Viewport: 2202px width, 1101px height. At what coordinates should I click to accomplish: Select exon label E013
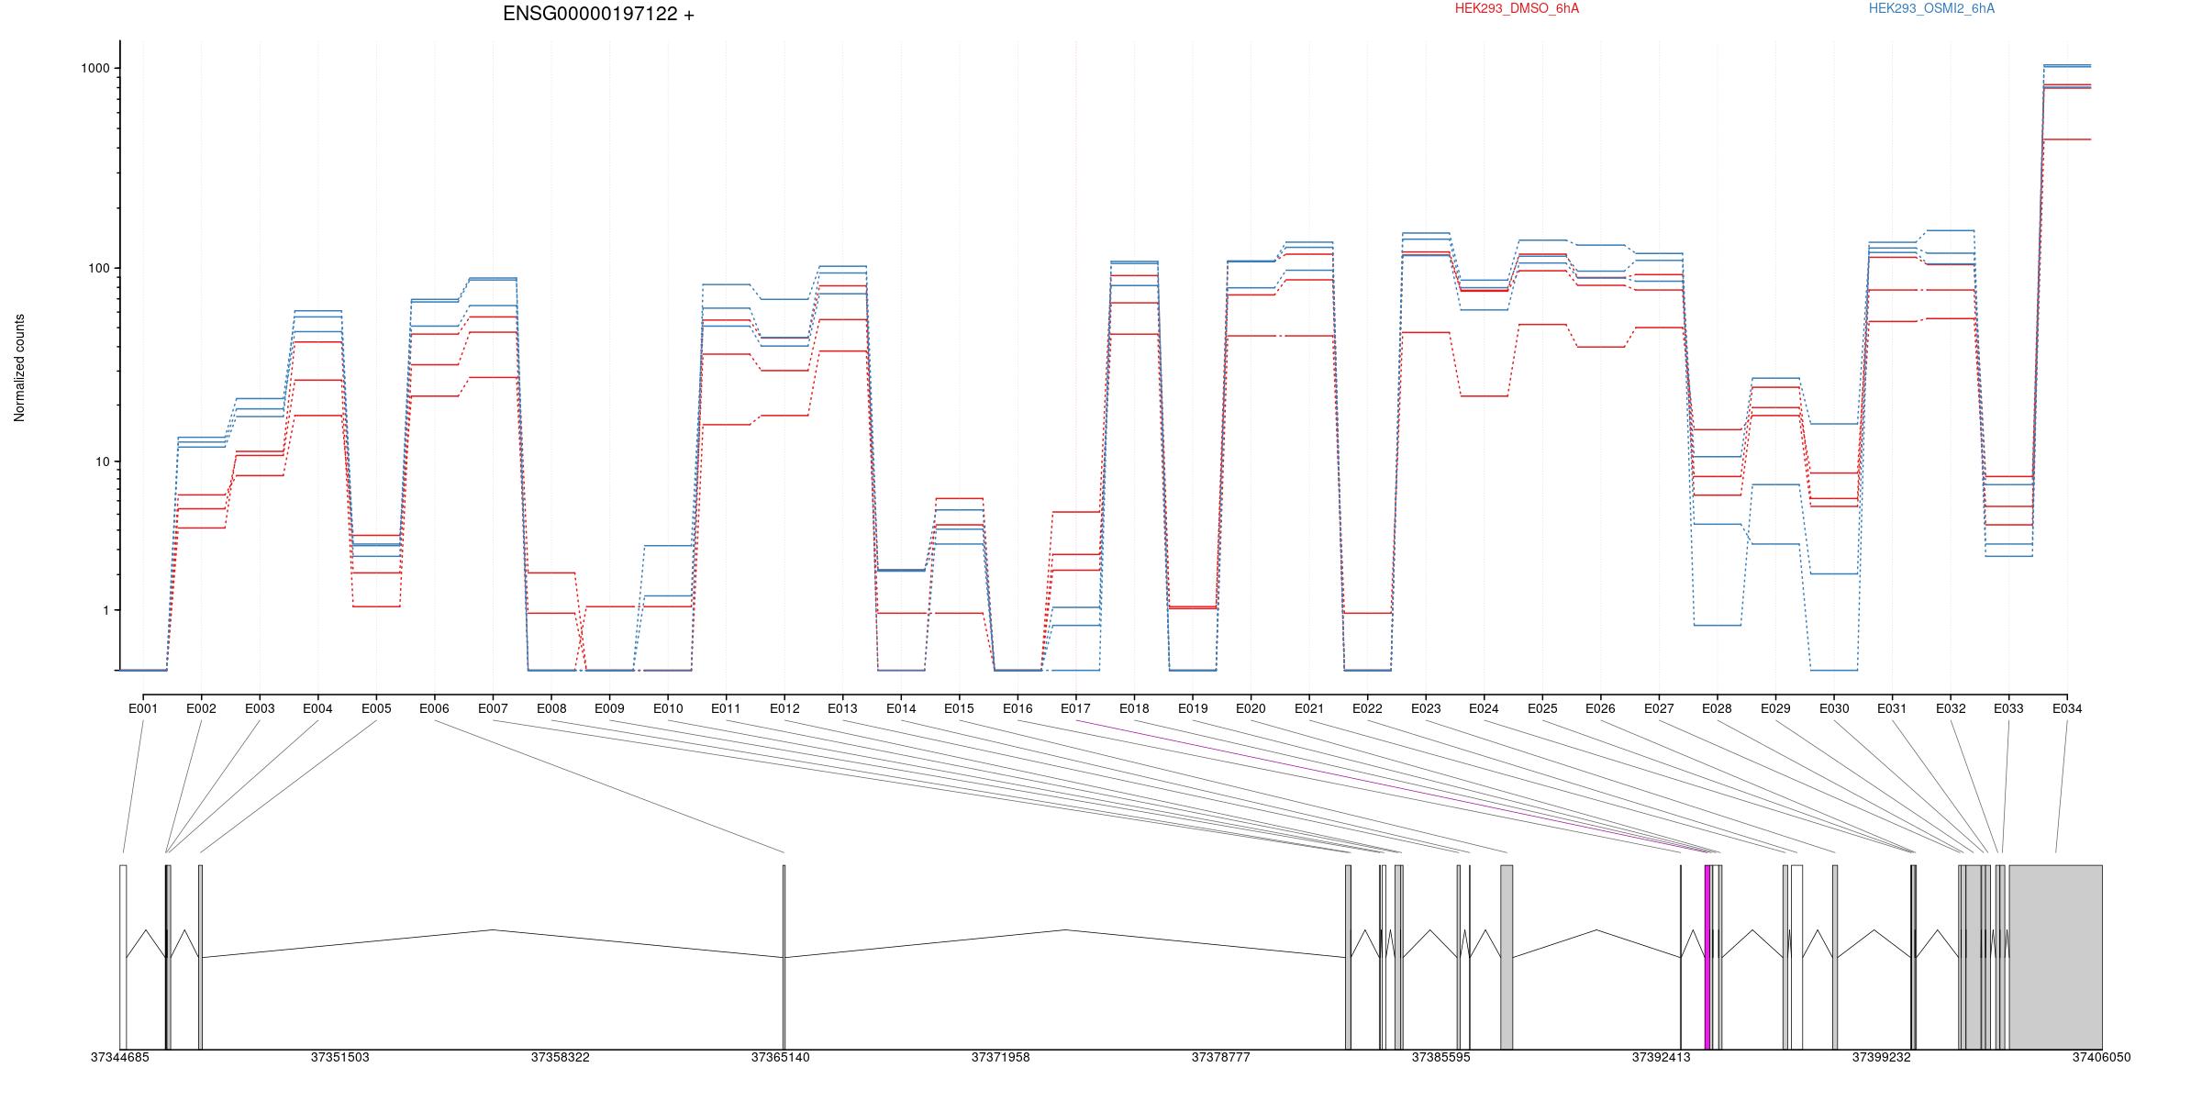(842, 708)
